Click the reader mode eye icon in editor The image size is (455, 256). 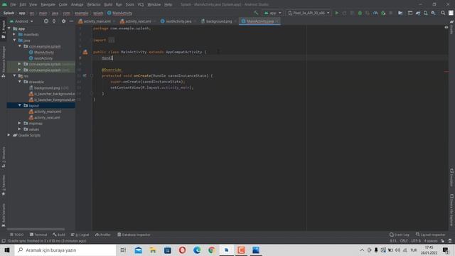point(446,27)
